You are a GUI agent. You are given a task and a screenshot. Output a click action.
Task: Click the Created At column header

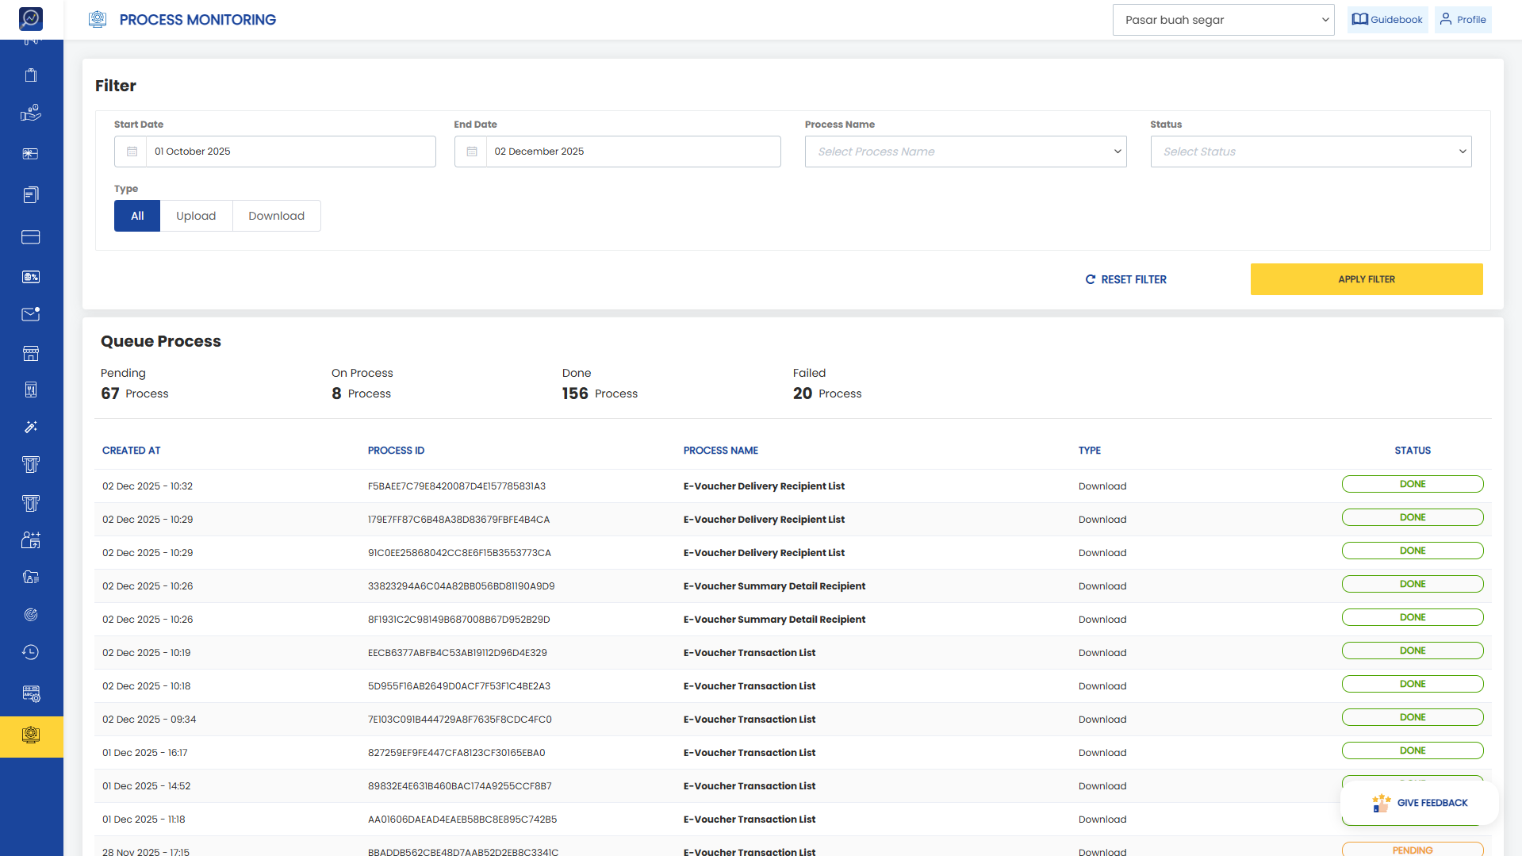pos(132,451)
